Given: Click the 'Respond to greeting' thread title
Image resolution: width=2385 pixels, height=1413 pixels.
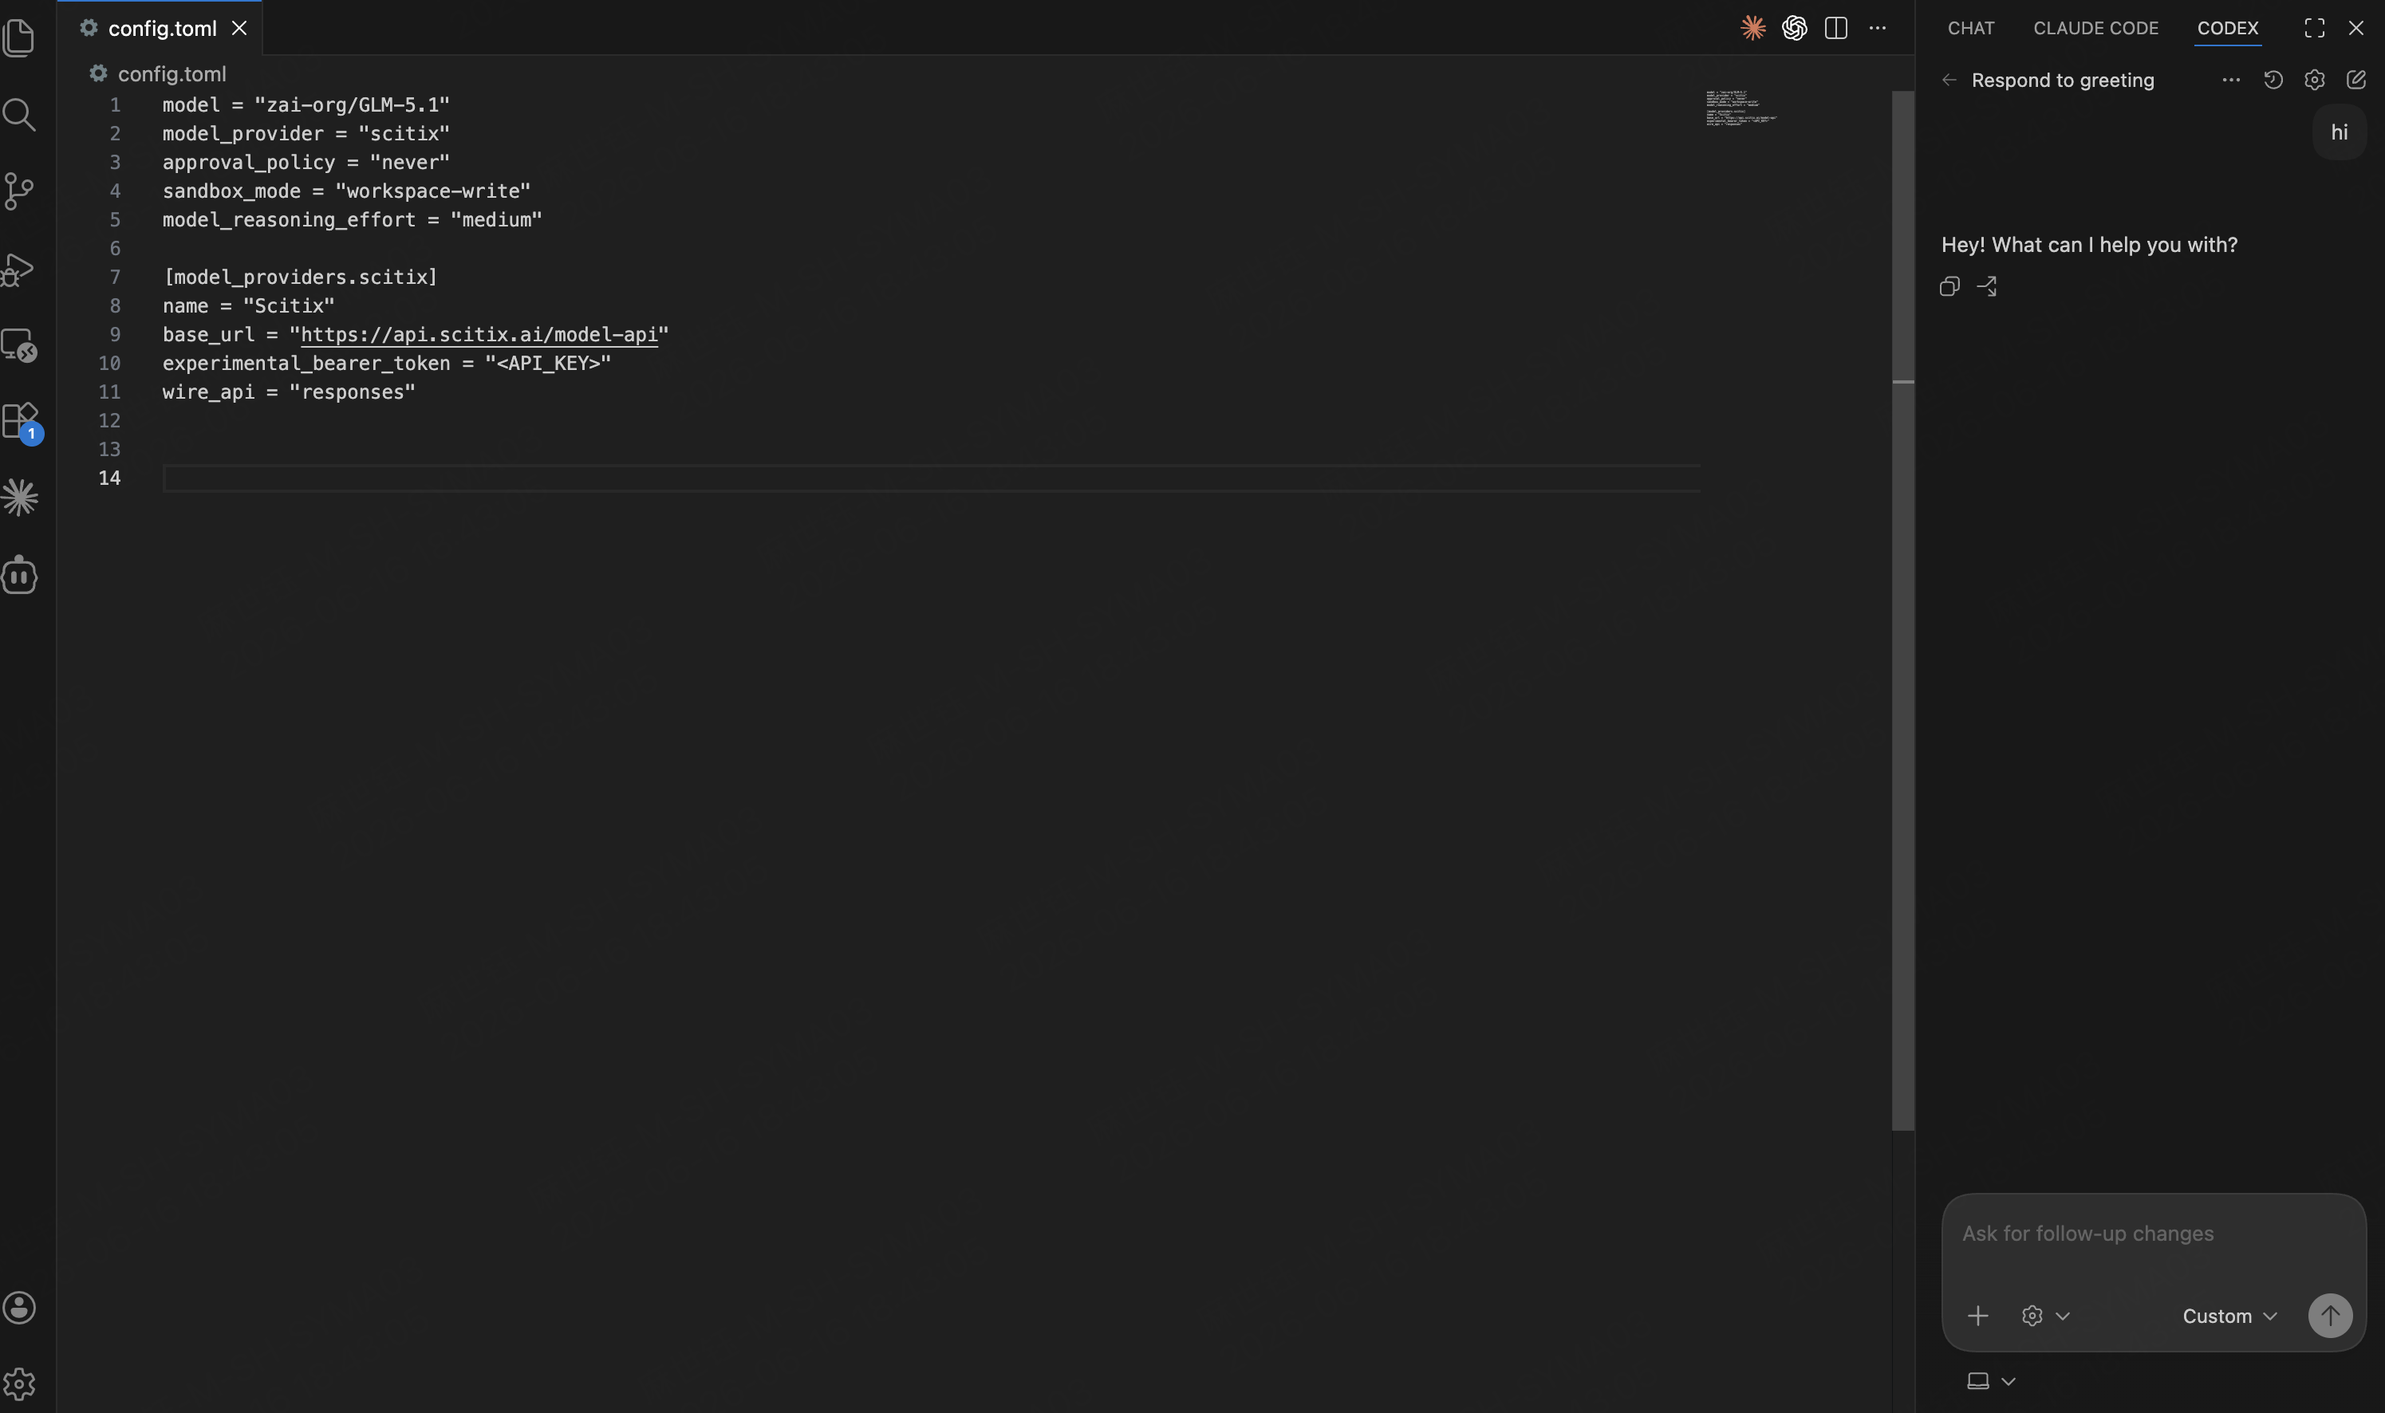Looking at the screenshot, I should coord(2062,80).
